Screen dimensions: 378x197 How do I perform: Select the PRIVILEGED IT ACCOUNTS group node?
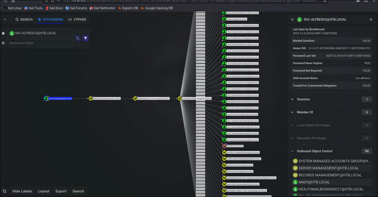tap(135, 99)
